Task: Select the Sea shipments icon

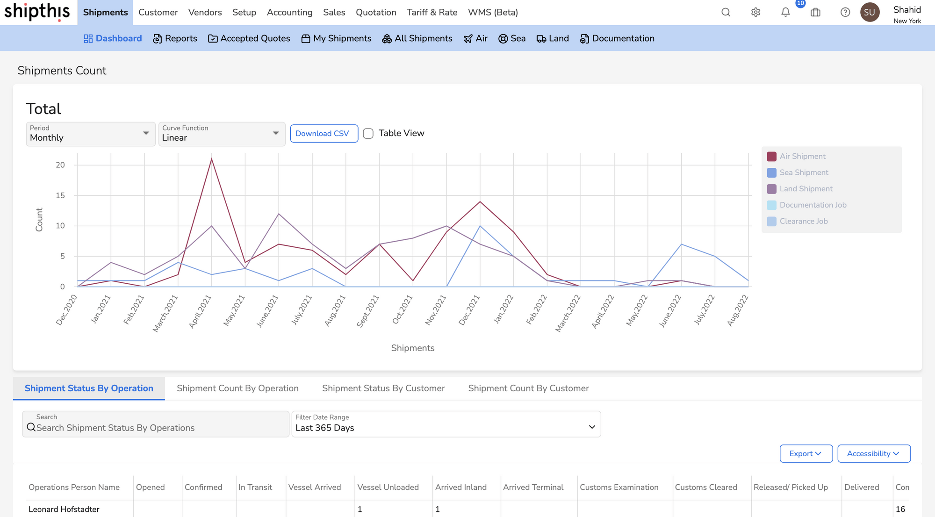Action: pos(503,38)
